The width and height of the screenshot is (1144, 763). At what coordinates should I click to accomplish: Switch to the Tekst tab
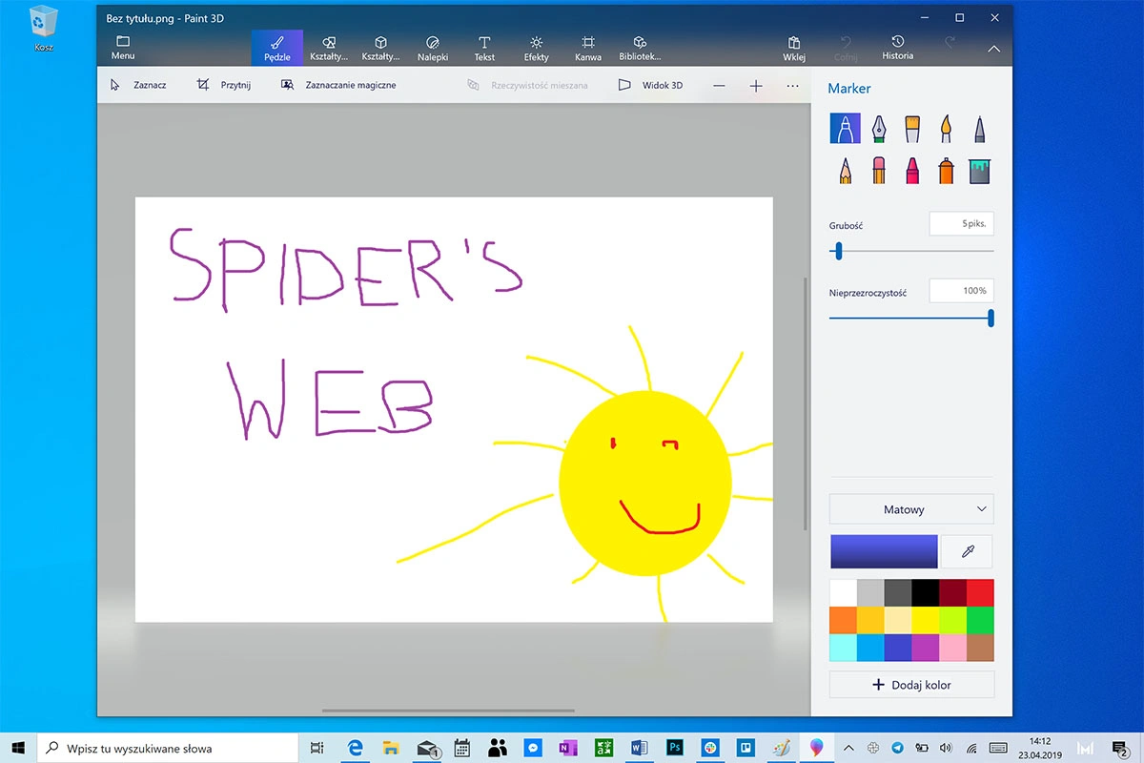(x=484, y=48)
